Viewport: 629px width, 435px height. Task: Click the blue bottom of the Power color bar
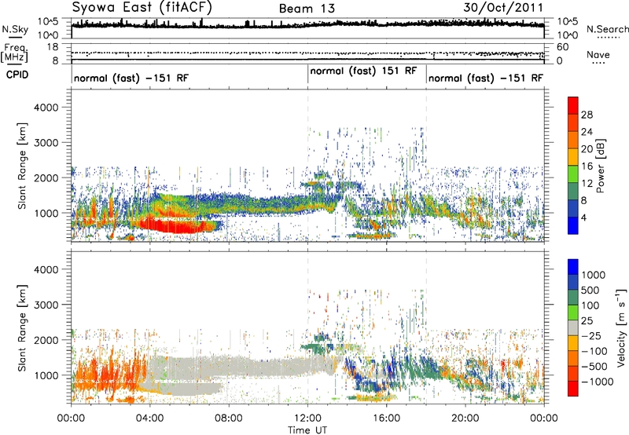[x=573, y=225]
